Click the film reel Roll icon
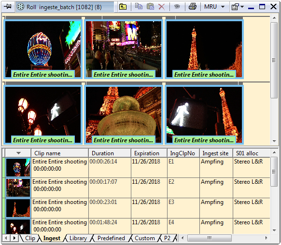This screenshot has width=281, height=245. [x=21, y=7]
